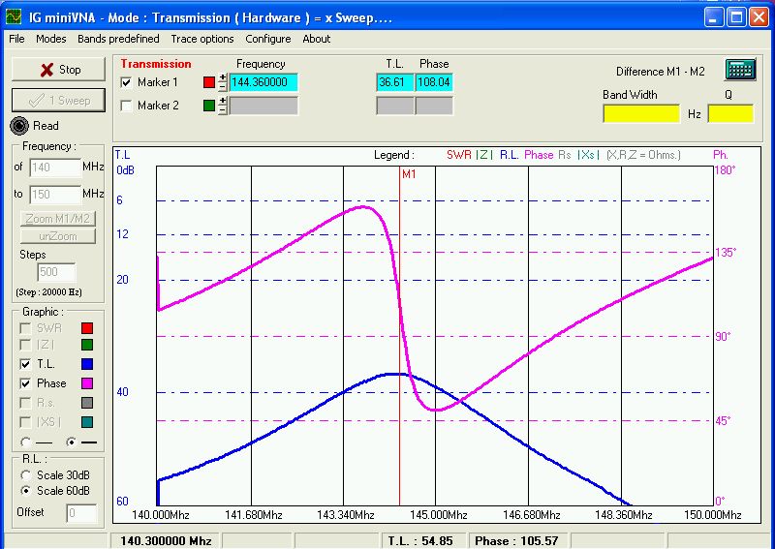775x549 pixels.
Task: Click the Read indicator LED icon
Action: (19, 125)
